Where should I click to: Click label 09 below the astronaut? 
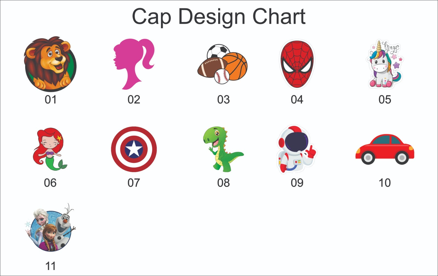[x=297, y=183]
